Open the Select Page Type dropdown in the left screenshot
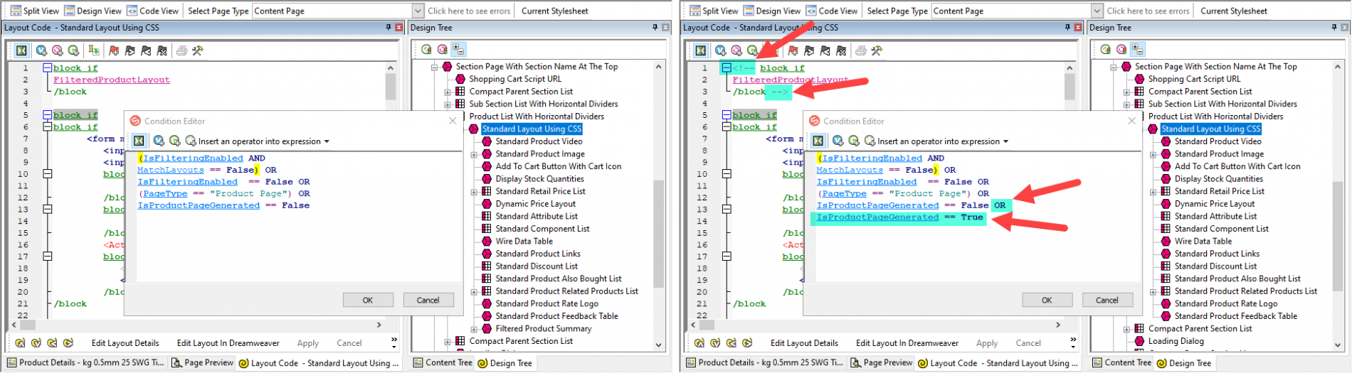This screenshot has height=373, width=1352. (x=418, y=11)
